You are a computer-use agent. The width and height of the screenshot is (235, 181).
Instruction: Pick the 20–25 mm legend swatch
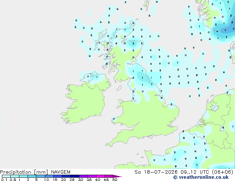(66, 176)
